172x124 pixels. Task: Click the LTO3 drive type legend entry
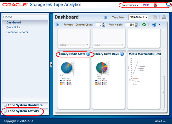point(98,82)
